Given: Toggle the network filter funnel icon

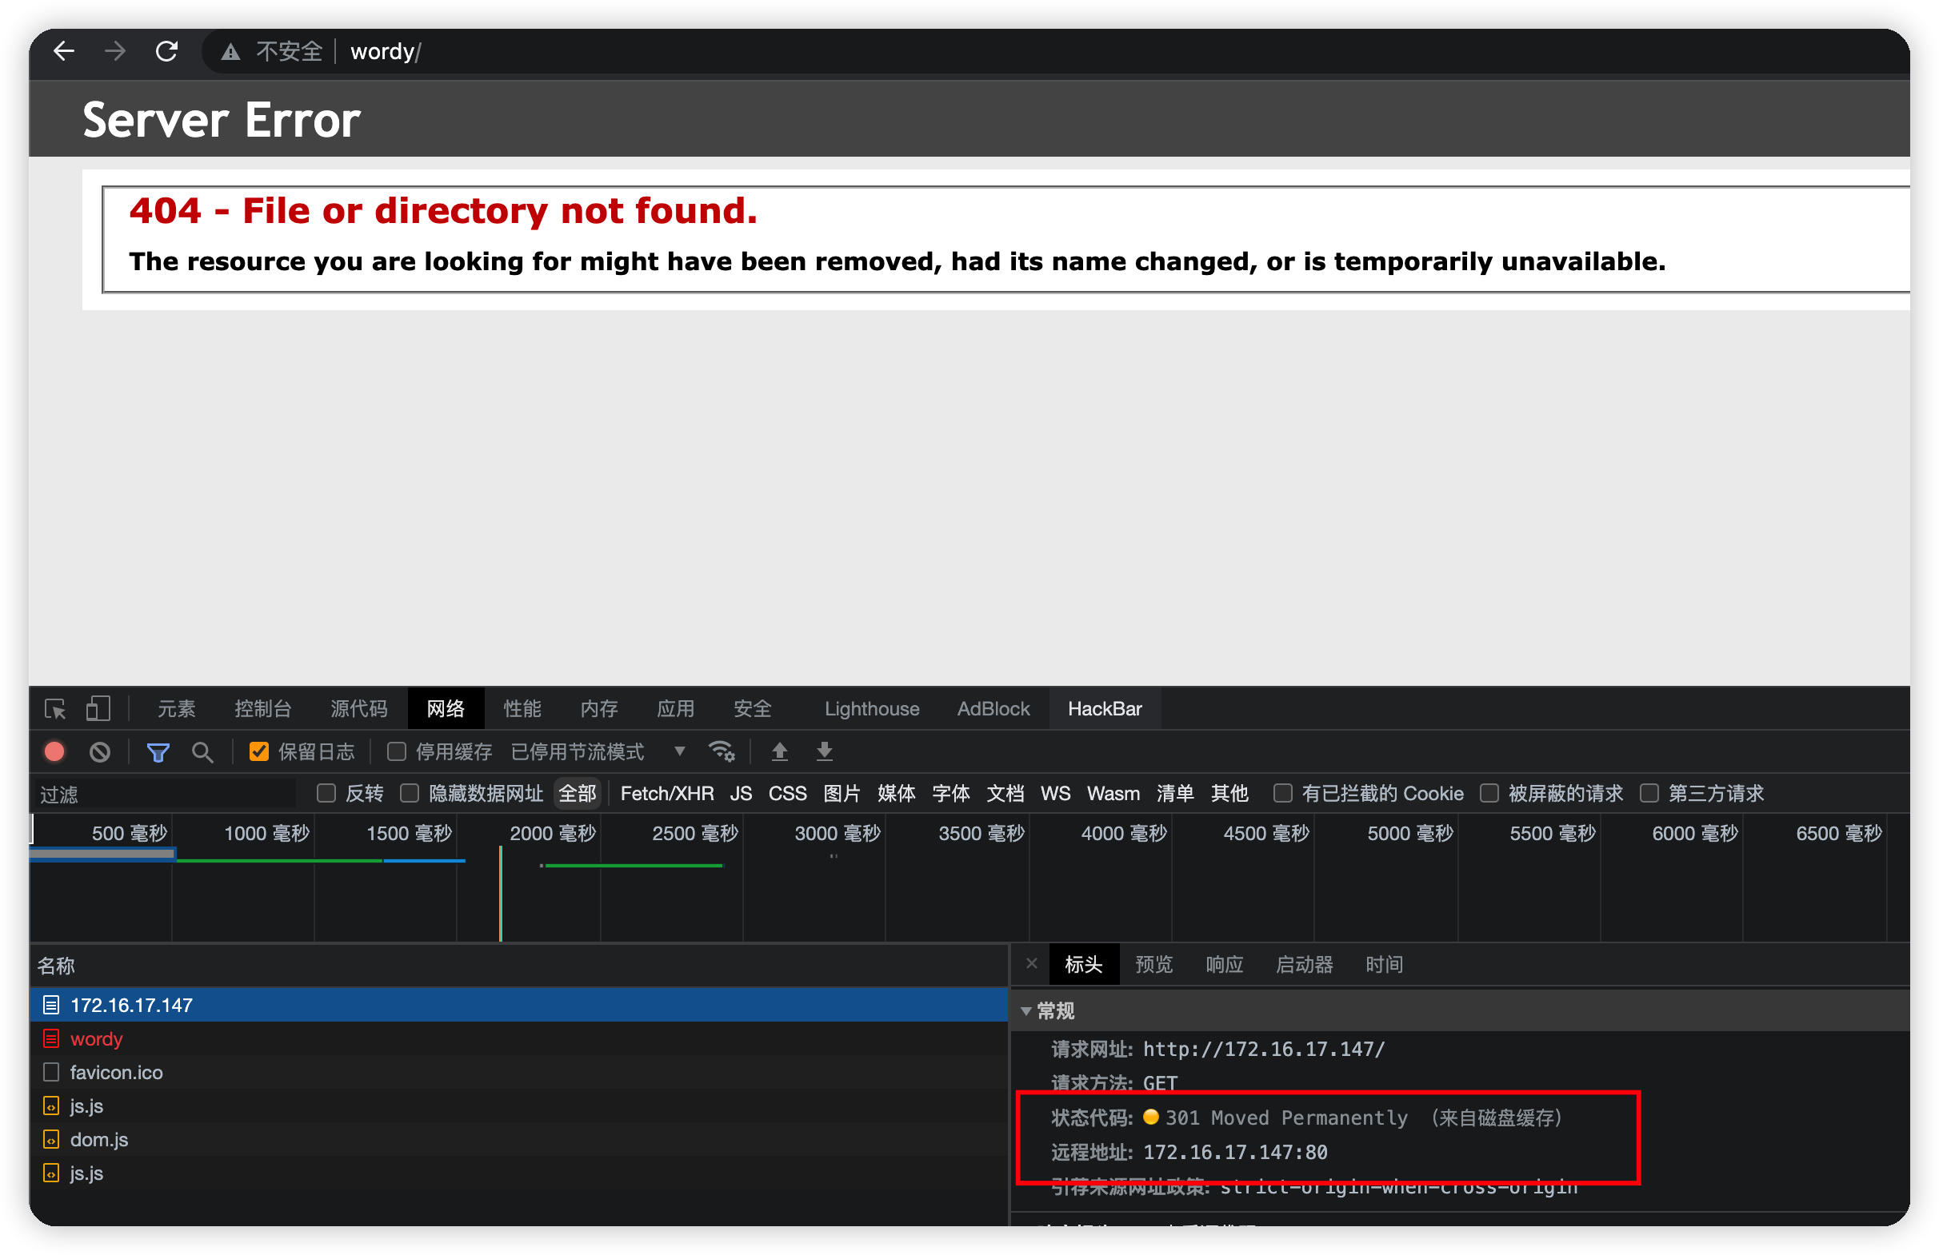Looking at the screenshot, I should click(x=158, y=752).
